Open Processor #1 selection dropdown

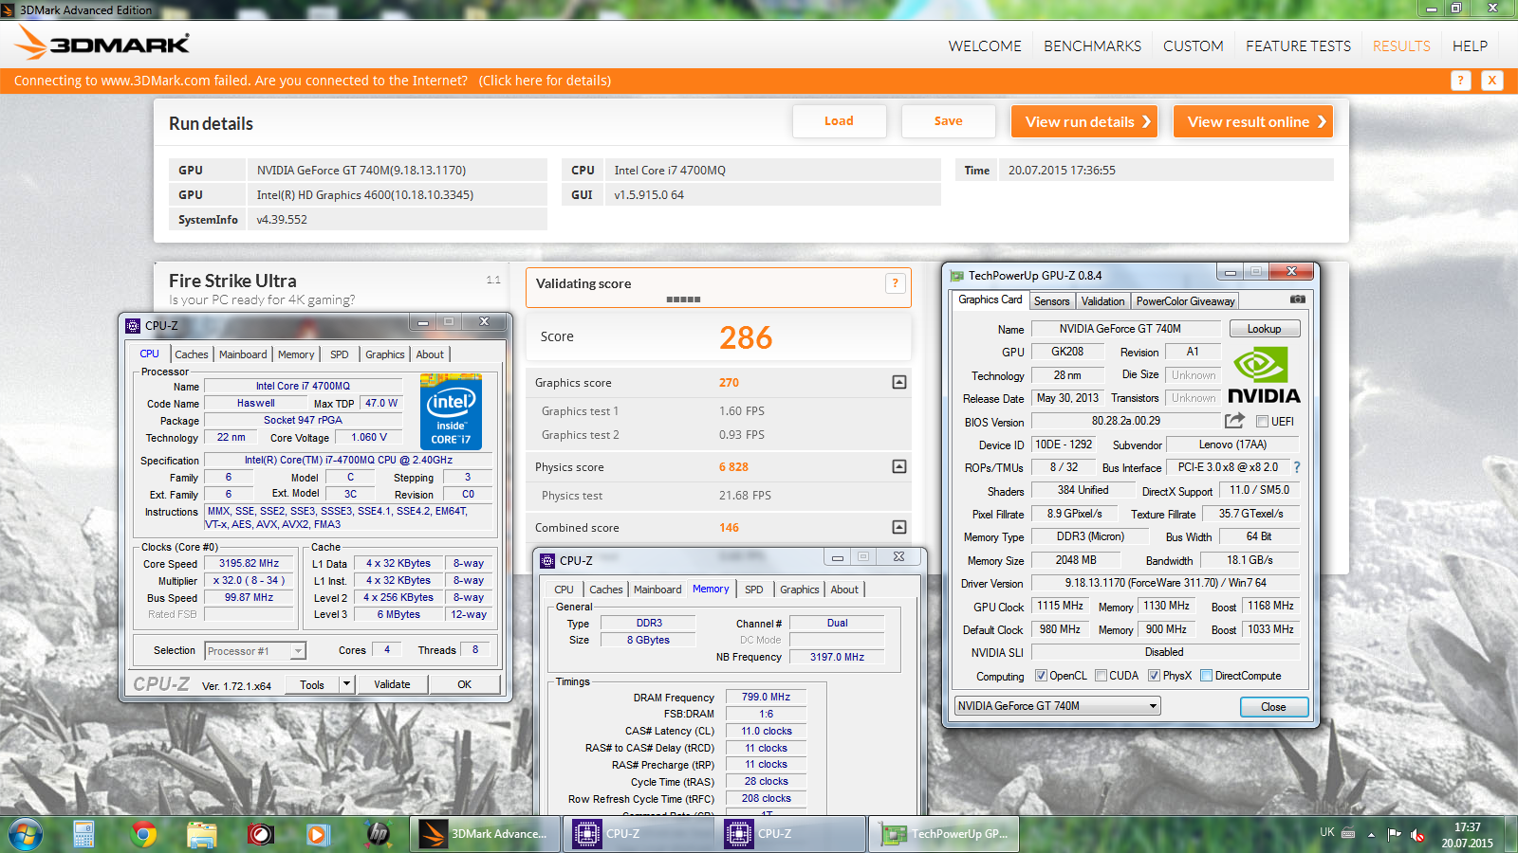pos(255,650)
